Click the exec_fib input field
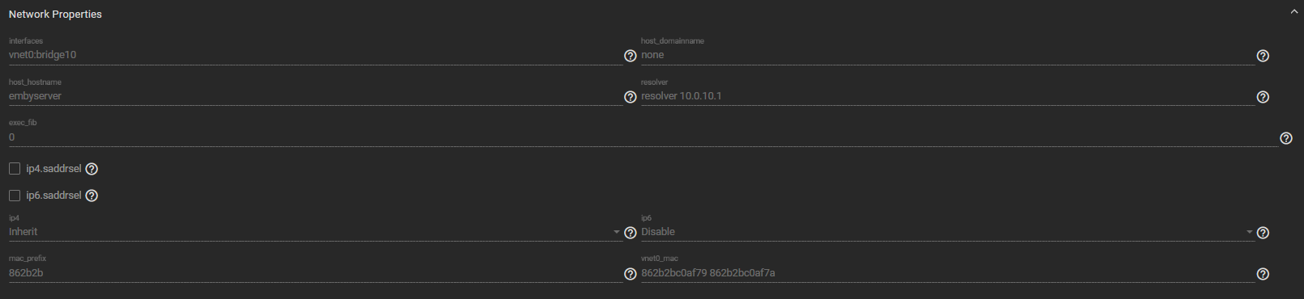 (643, 137)
